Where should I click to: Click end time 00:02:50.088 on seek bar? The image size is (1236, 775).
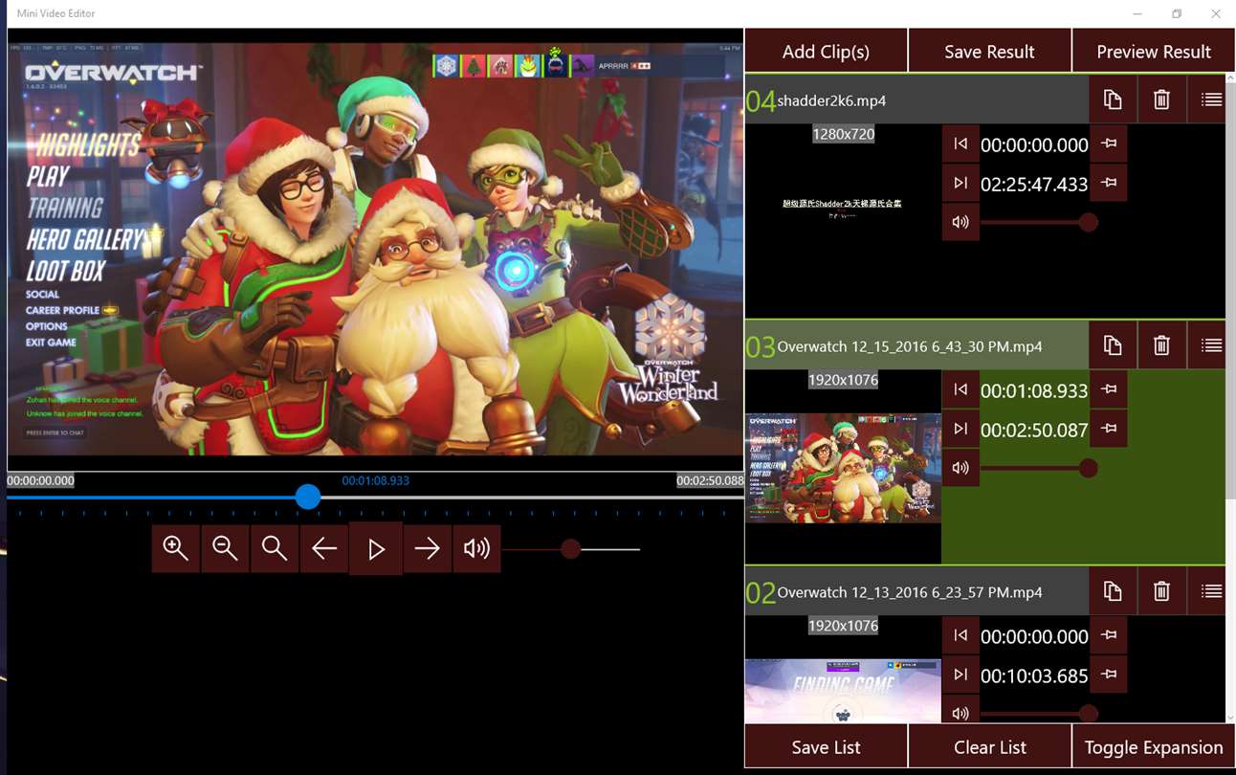[x=710, y=480]
